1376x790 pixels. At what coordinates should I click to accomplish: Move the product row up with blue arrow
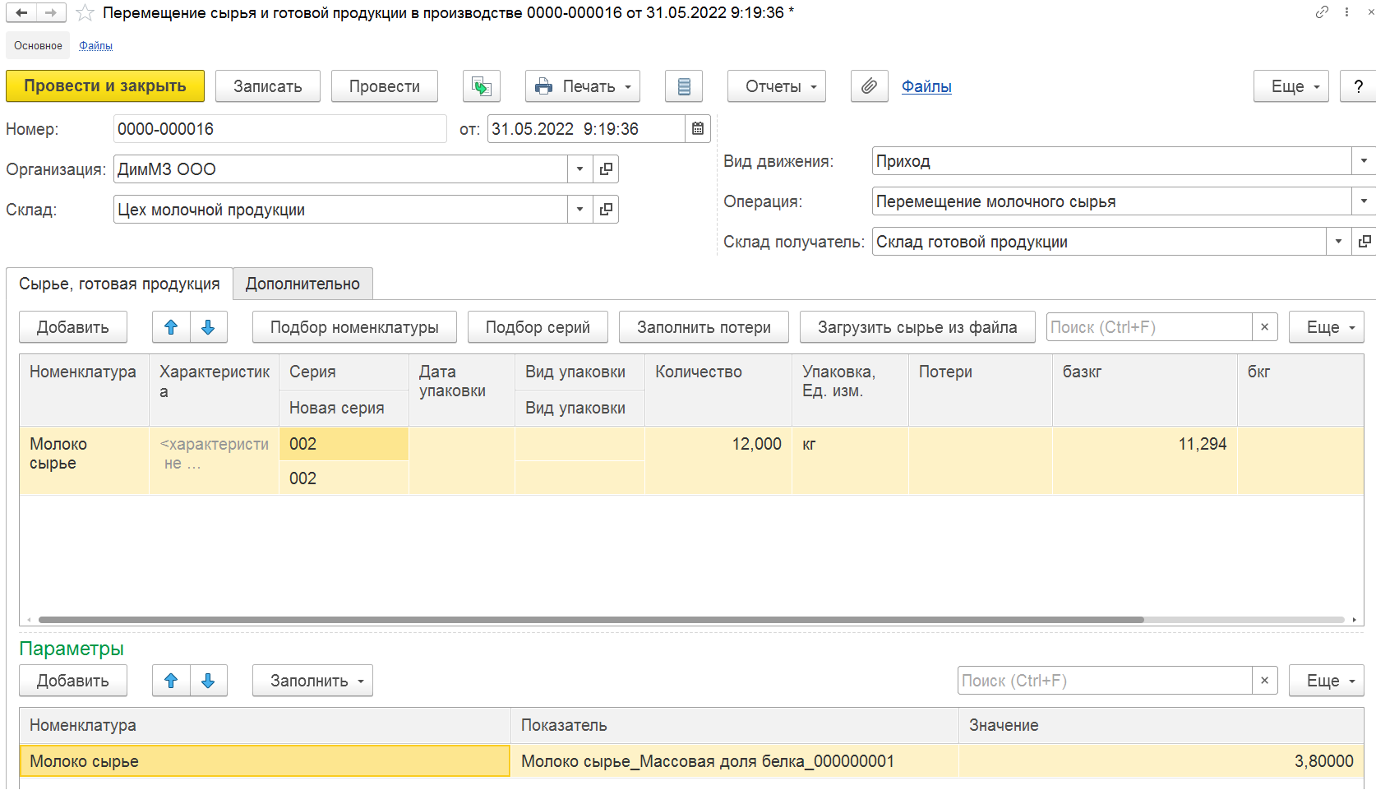[x=171, y=327]
